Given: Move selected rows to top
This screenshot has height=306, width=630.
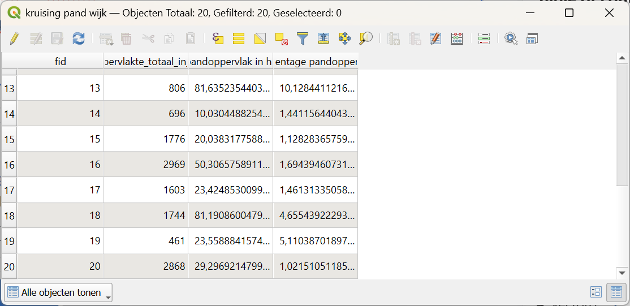Looking at the screenshot, I should click(x=323, y=38).
